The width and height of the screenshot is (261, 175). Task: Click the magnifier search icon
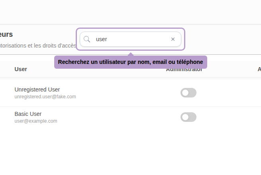point(87,39)
